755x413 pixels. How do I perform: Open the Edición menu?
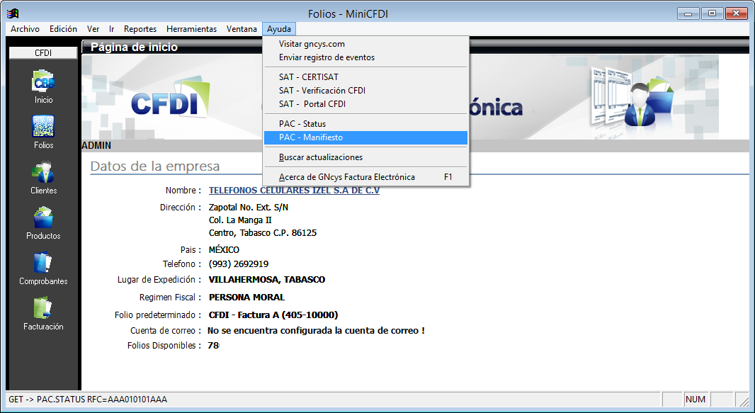click(x=63, y=29)
